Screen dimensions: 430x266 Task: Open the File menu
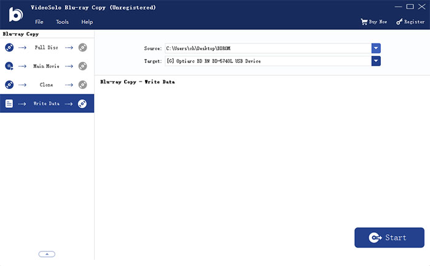pos(39,22)
